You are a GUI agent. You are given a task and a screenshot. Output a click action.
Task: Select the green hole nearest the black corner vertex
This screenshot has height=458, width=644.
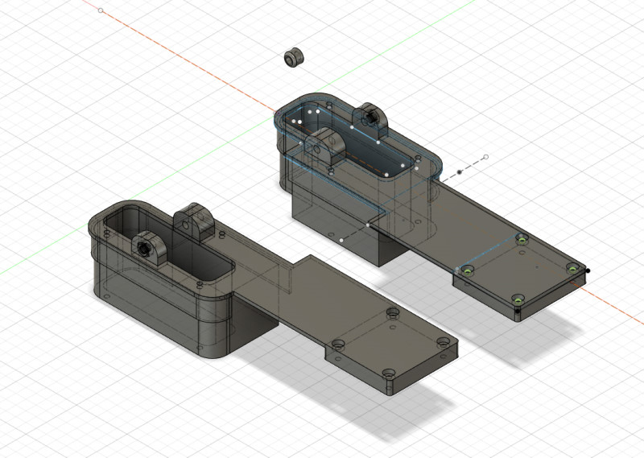pyautogui.click(x=572, y=268)
